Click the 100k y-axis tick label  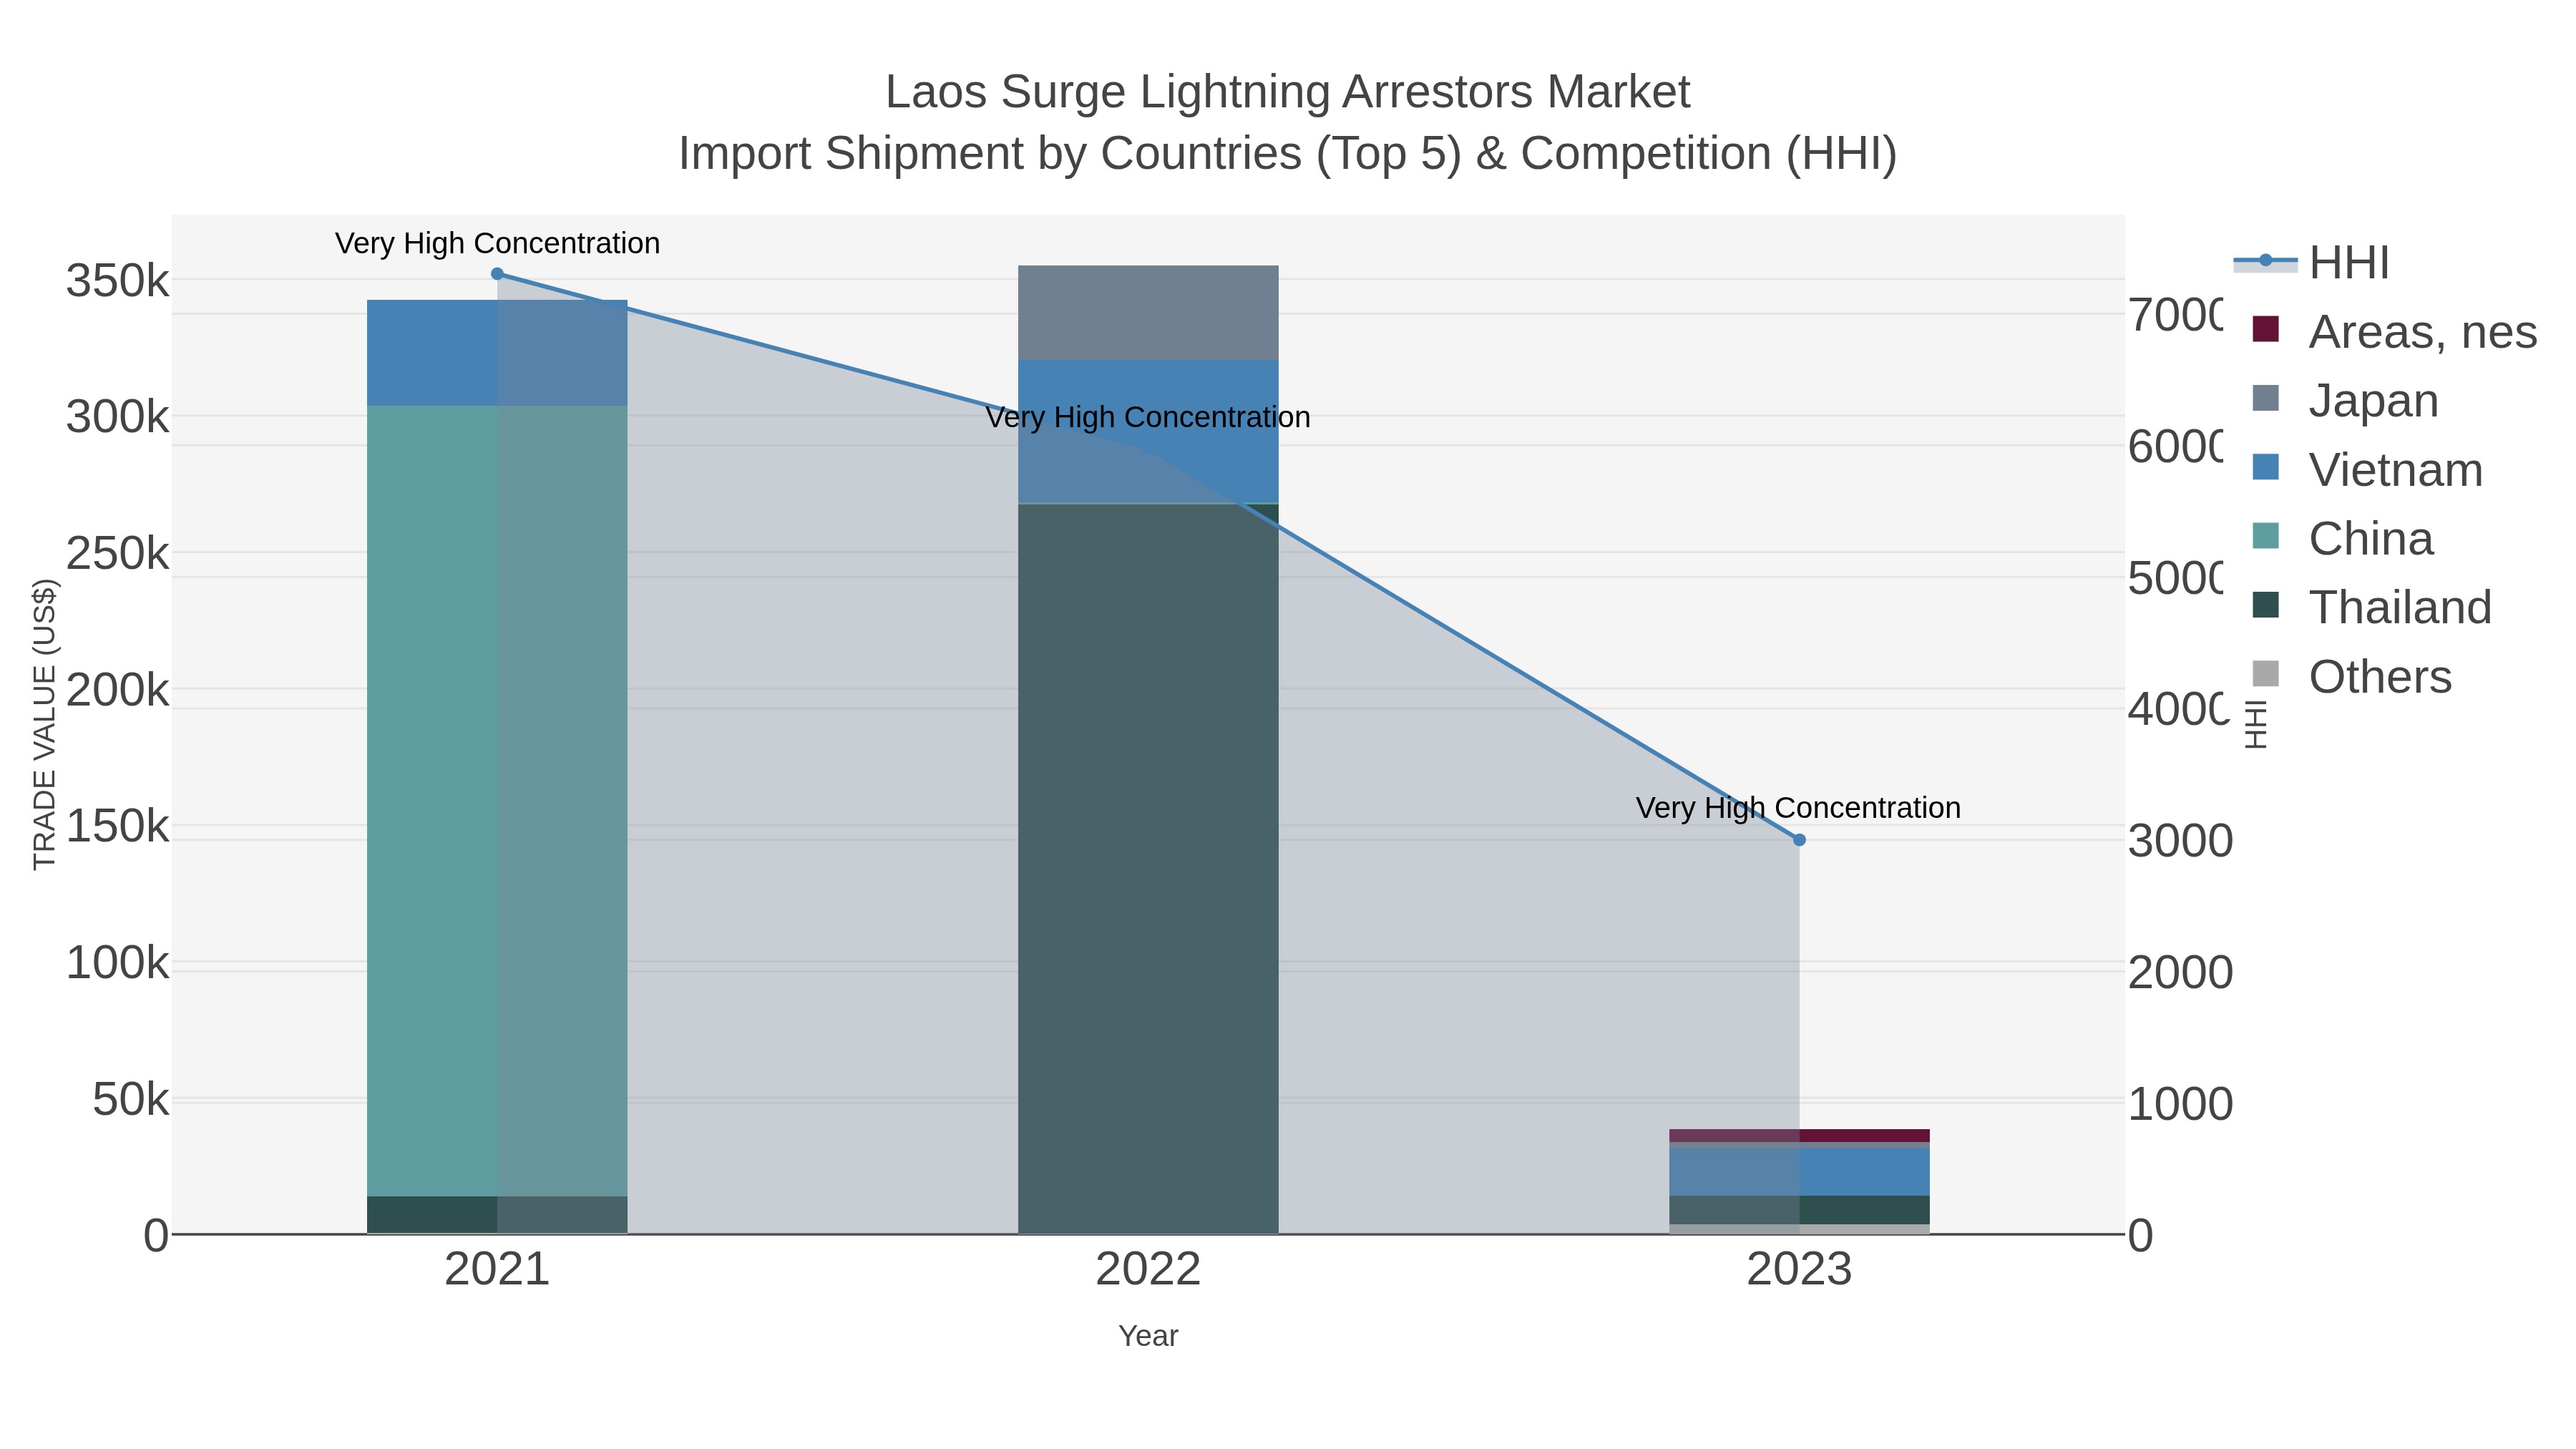point(118,963)
